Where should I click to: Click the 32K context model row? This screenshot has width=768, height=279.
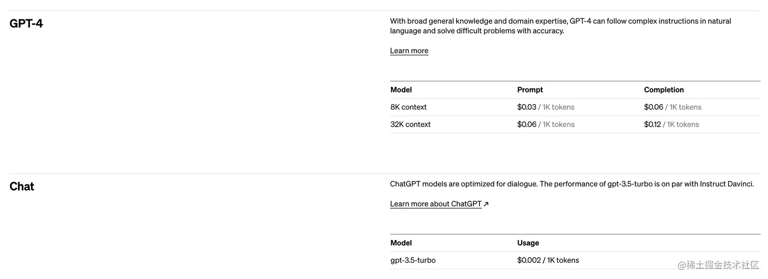point(575,125)
